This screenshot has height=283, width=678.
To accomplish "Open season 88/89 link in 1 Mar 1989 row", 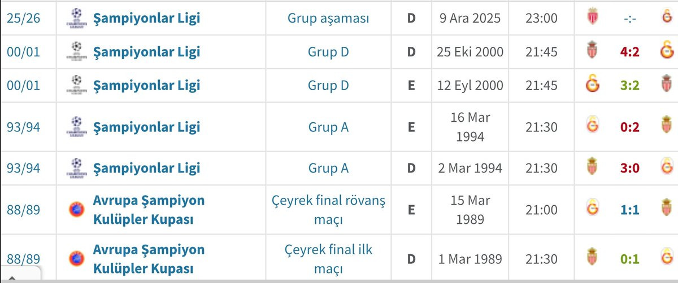I will (x=23, y=259).
